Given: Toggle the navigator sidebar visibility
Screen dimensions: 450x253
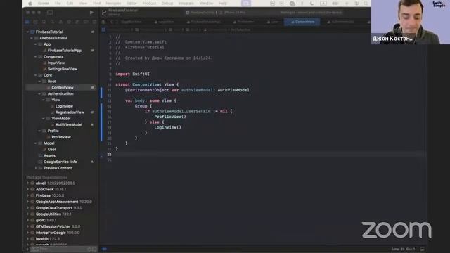Looking at the screenshot, I should 50,13.
